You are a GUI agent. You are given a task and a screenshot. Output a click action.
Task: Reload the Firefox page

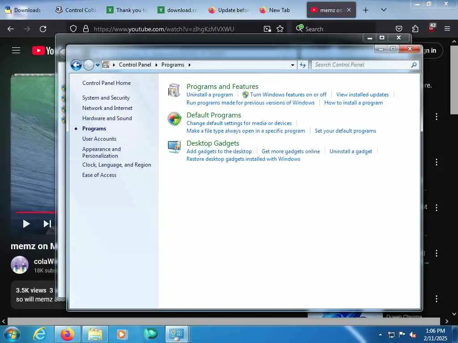[x=43, y=29]
